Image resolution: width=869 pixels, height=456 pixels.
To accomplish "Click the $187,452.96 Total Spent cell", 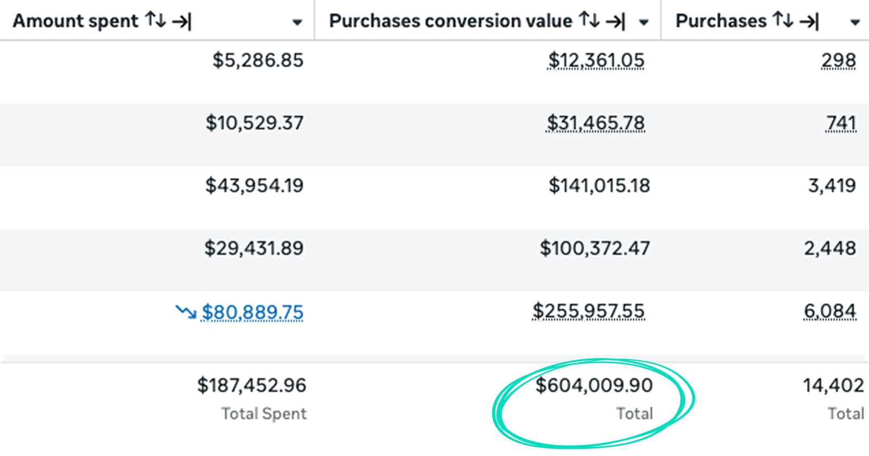I will click(250, 386).
